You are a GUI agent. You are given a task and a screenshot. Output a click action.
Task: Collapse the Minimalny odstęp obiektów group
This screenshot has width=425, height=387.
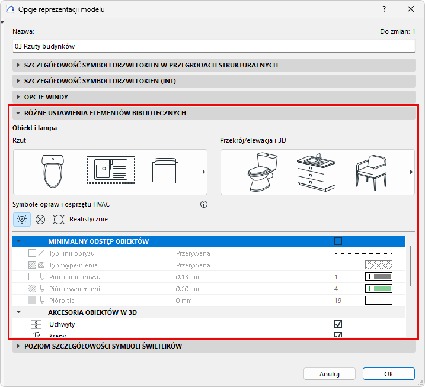19,241
